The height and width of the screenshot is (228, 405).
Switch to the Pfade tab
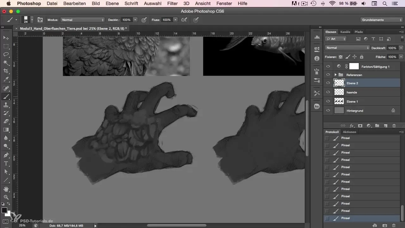pos(358,32)
